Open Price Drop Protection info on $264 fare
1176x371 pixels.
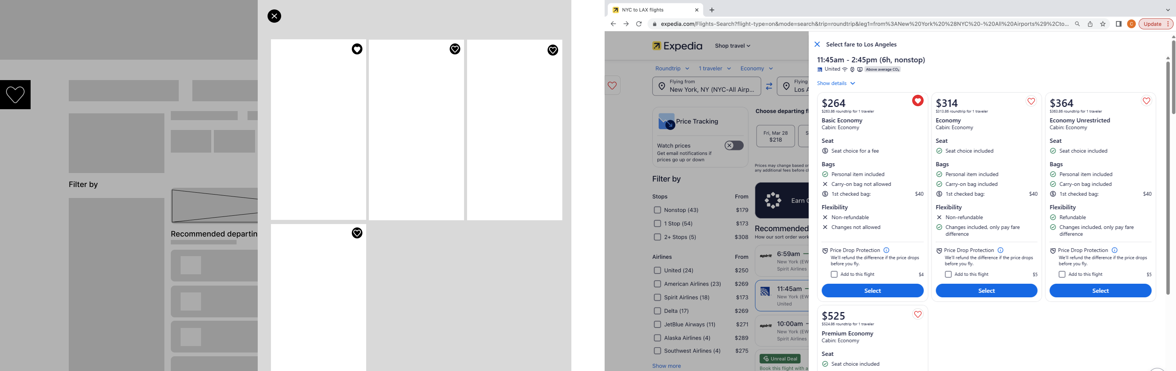point(886,250)
